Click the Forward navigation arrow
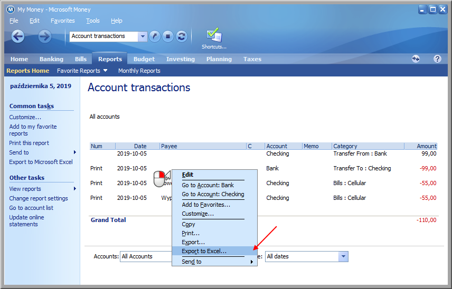Viewport: 452px width, 289px height. pos(45,36)
